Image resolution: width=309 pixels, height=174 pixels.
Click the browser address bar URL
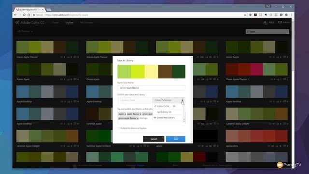[67, 15]
